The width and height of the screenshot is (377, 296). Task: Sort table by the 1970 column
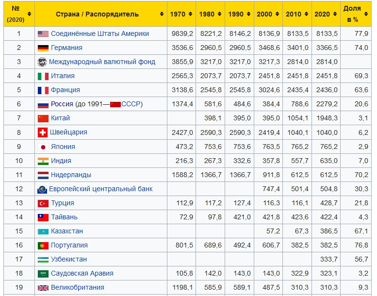pos(181,14)
